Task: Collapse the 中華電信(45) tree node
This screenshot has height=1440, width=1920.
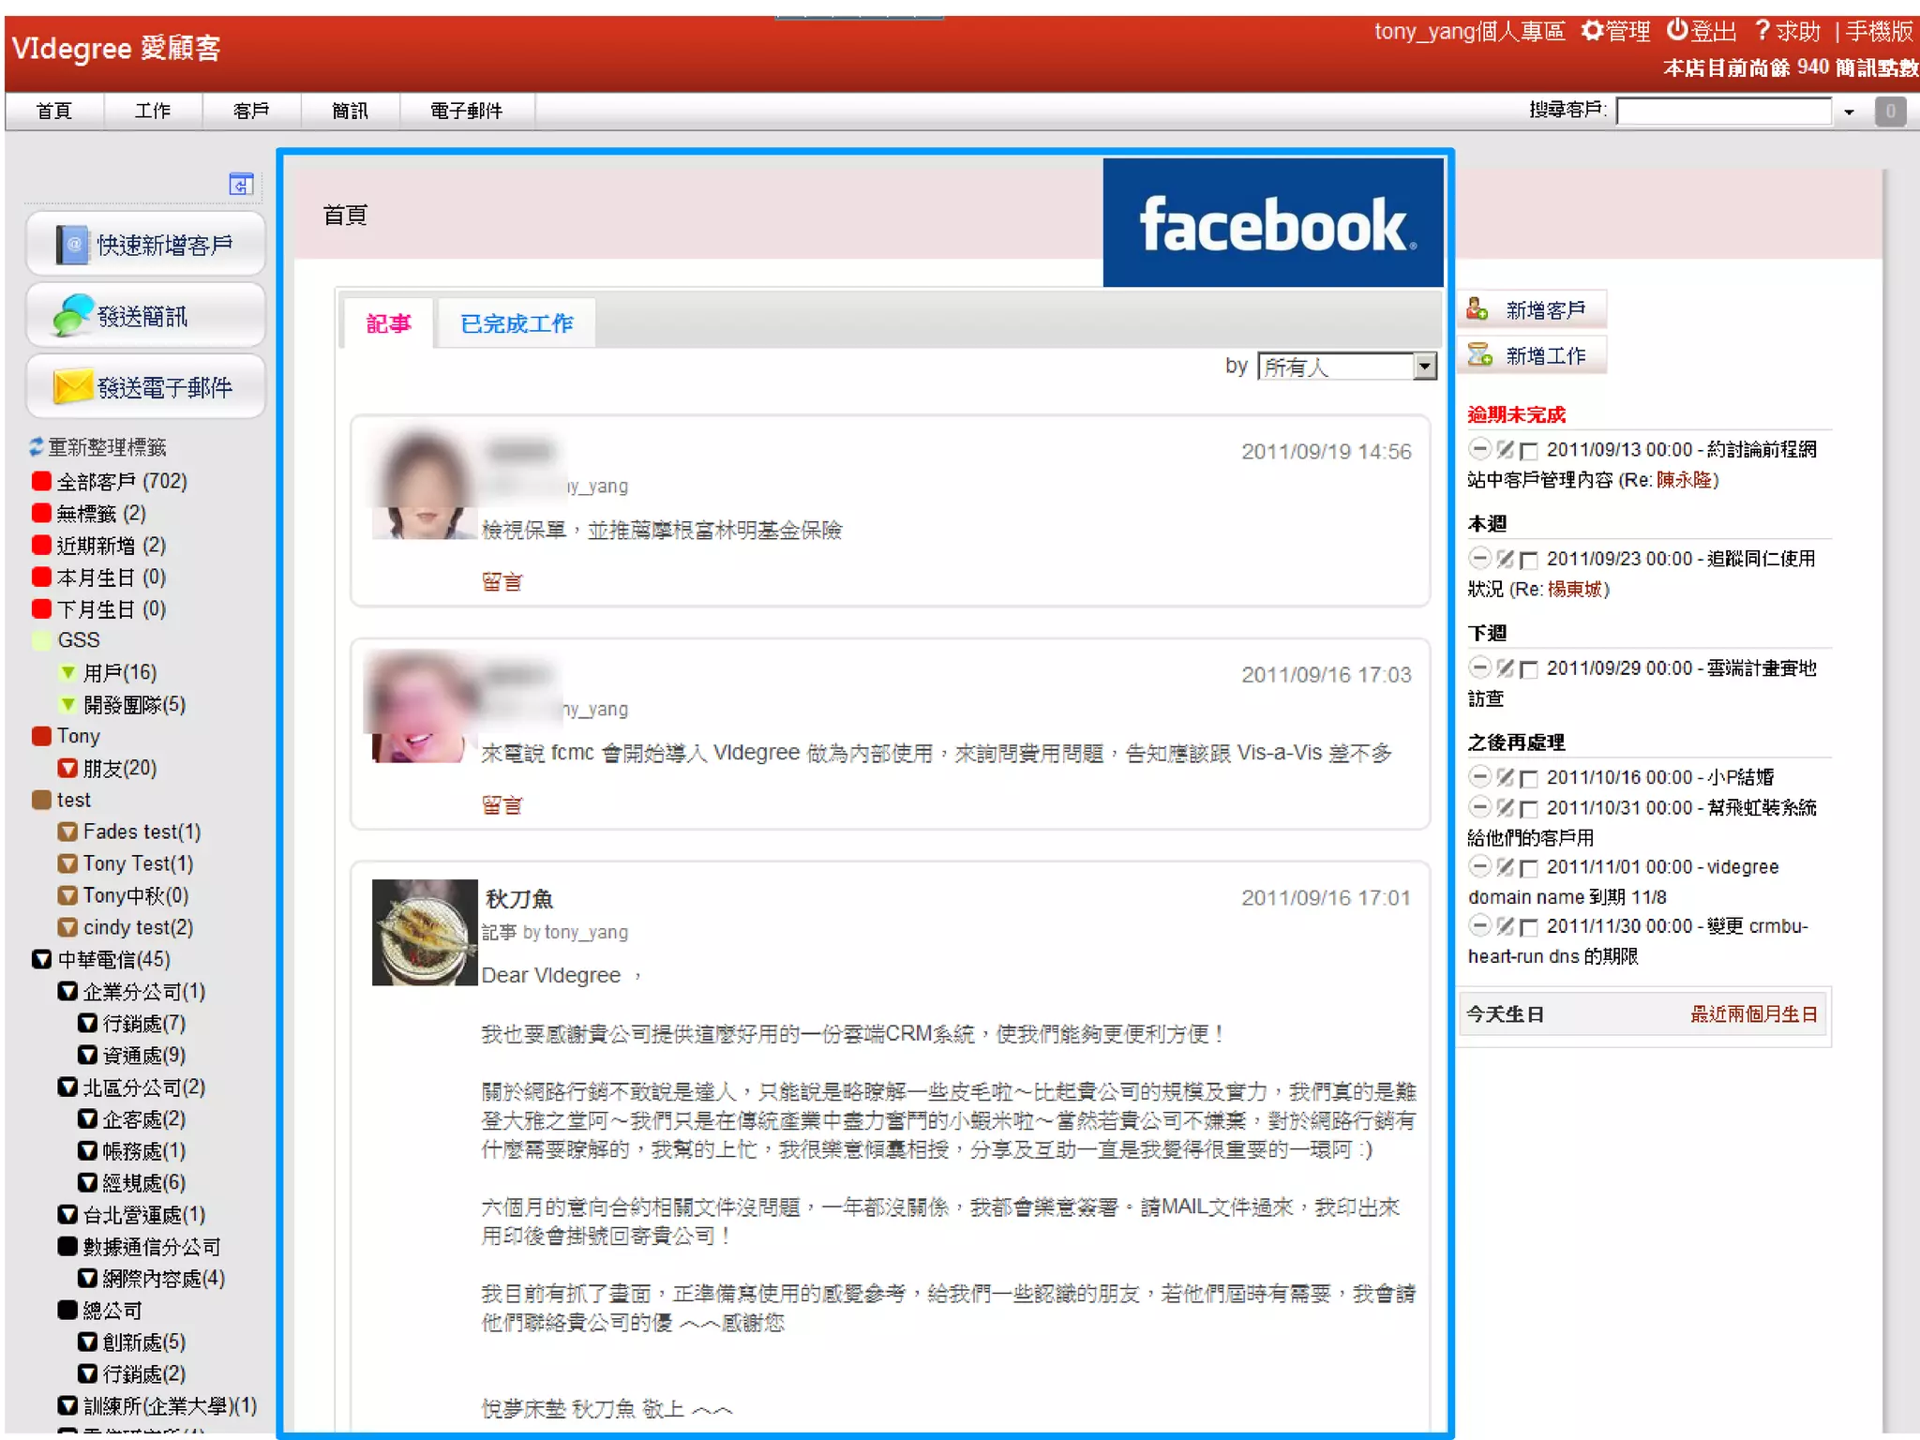Action: tap(41, 959)
